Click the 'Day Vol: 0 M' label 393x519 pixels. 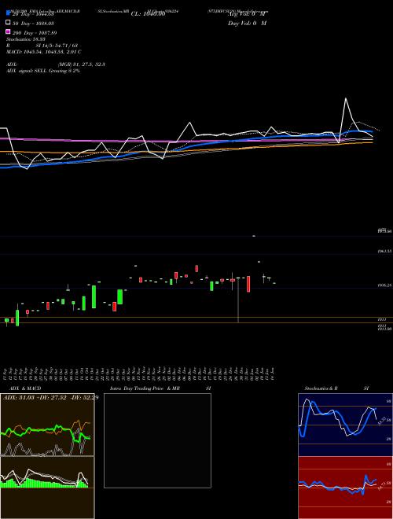(247, 24)
